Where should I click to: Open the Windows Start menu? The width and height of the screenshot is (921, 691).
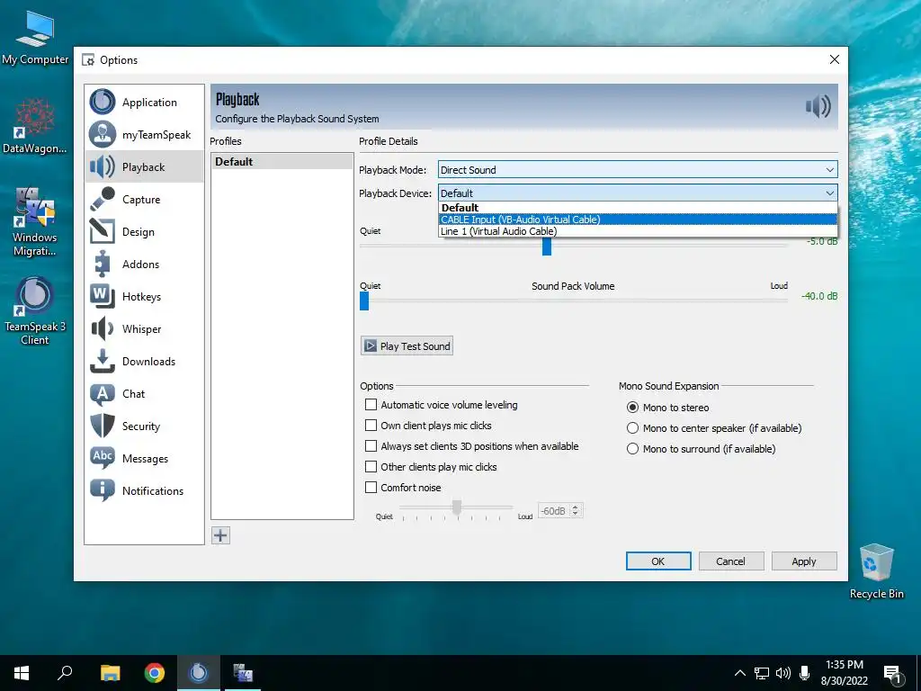click(22, 673)
